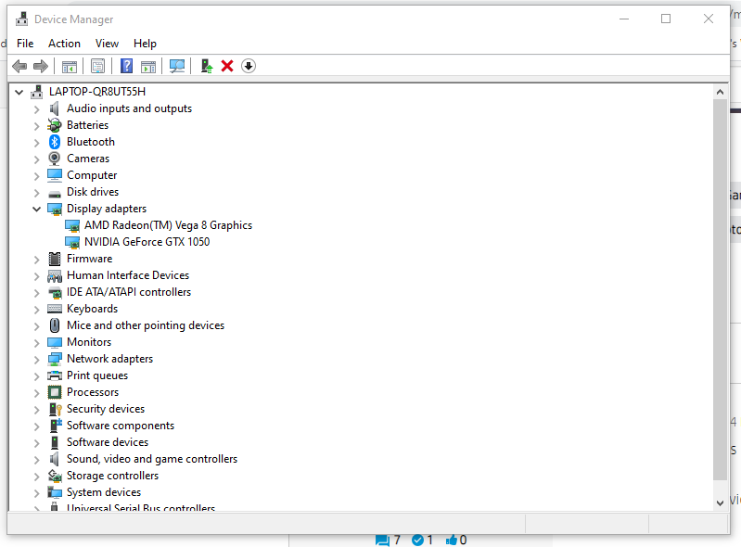Expand the Monitors category
Viewport: 741px width, 547px height.
pos(36,343)
